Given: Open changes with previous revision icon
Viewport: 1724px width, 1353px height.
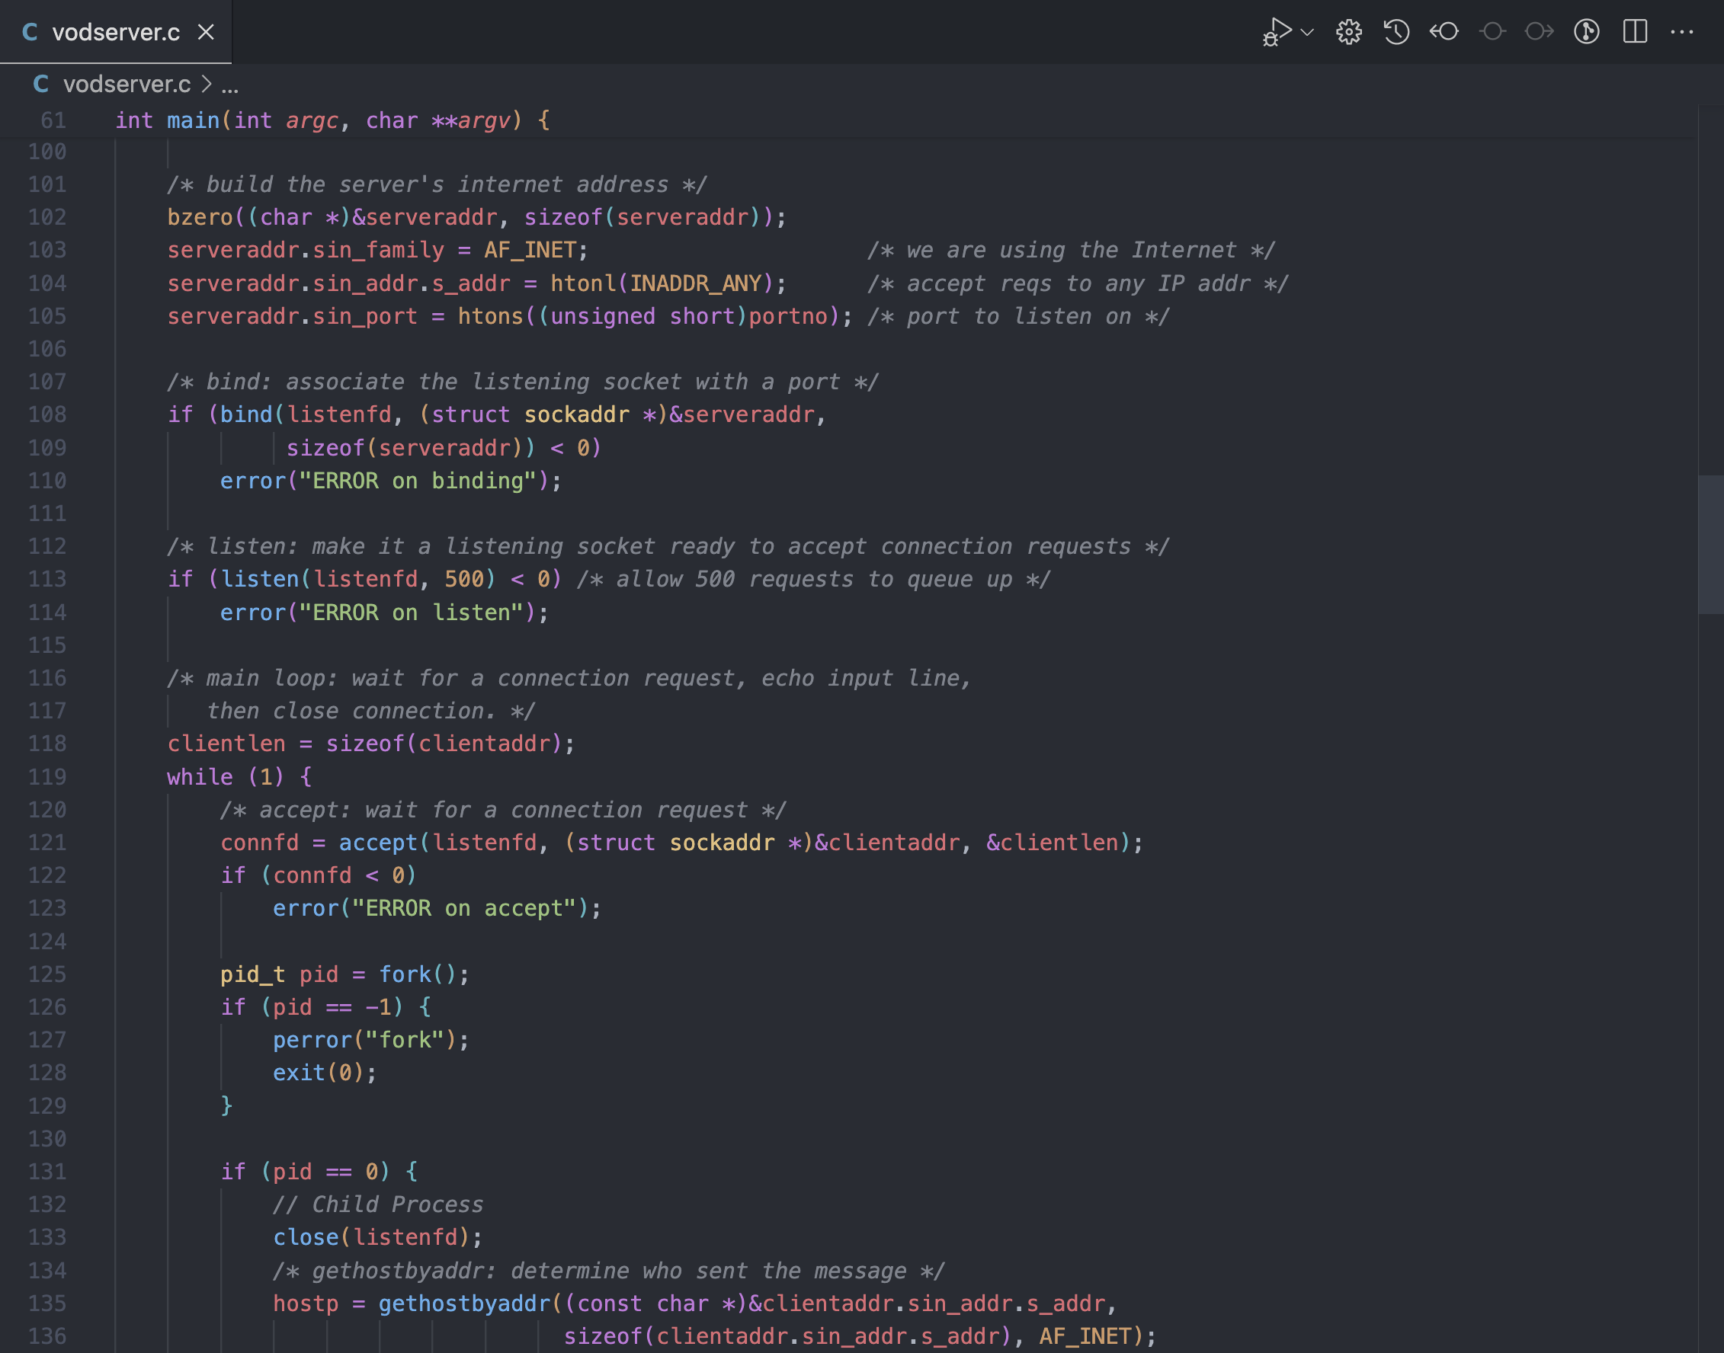Looking at the screenshot, I should point(1444,33).
